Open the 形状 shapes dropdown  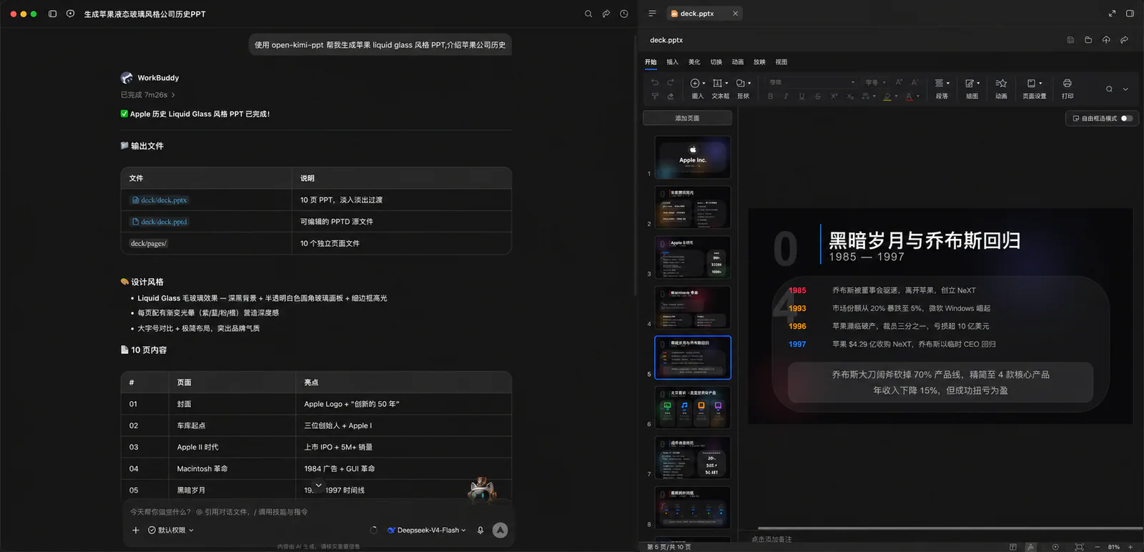pos(744,89)
